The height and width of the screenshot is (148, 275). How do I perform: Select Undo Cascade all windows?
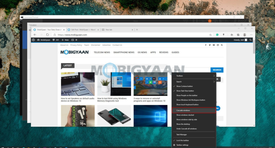(194, 129)
